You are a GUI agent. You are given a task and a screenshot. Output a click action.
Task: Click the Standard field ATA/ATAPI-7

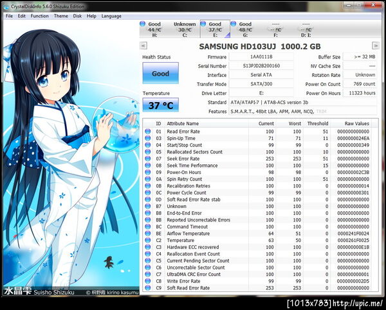click(303, 102)
